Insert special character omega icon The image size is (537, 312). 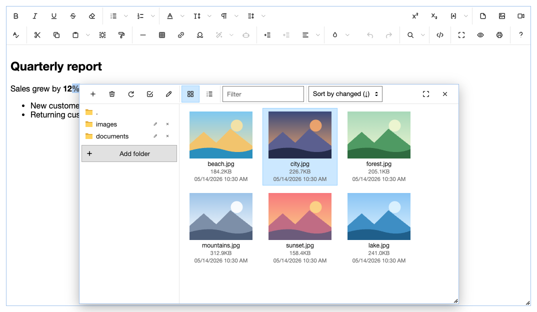200,35
